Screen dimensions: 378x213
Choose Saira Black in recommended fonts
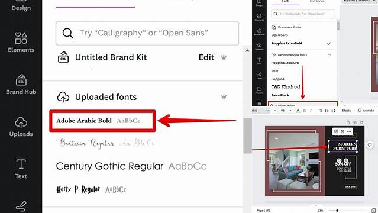coord(280,95)
